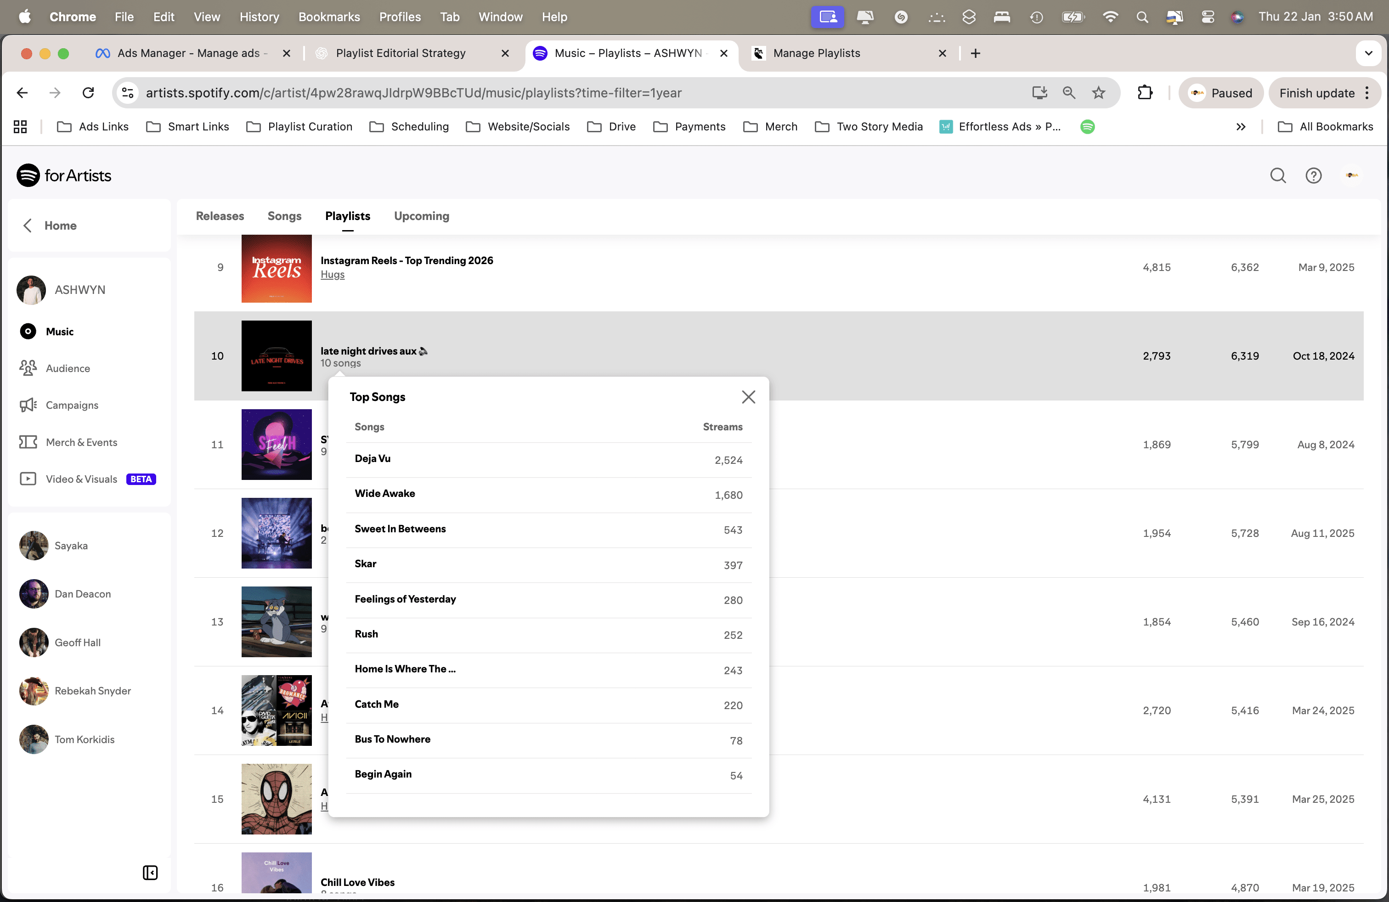Click the Instagram Reels playlist cover
Screen dimensions: 1389x902
click(x=276, y=268)
